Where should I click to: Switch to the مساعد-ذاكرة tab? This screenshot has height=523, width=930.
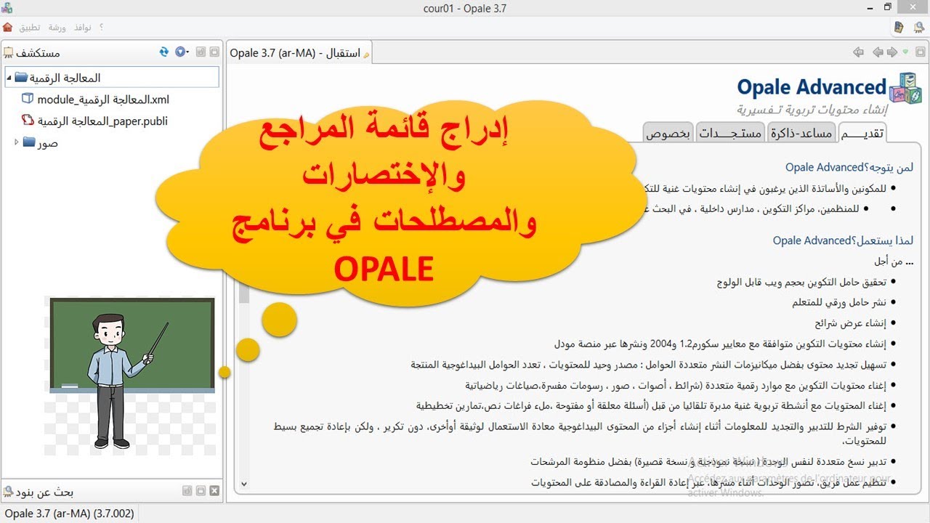(802, 133)
